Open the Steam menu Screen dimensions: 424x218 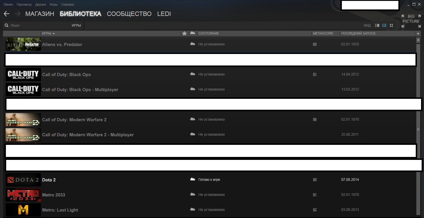tap(8, 4)
